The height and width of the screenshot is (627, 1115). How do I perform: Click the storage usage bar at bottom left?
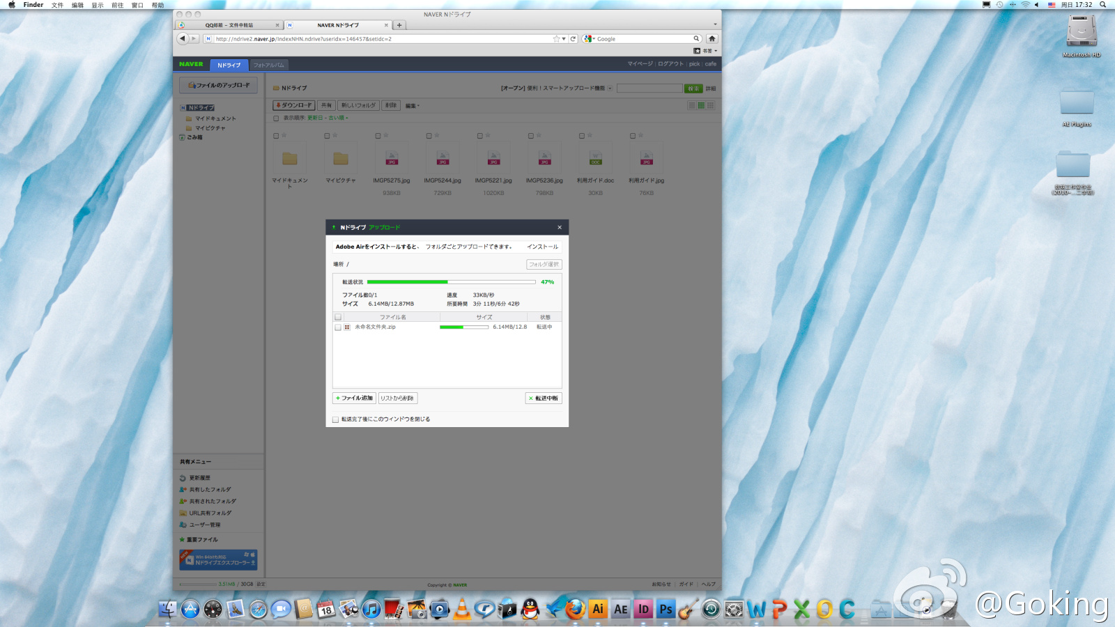[198, 585]
